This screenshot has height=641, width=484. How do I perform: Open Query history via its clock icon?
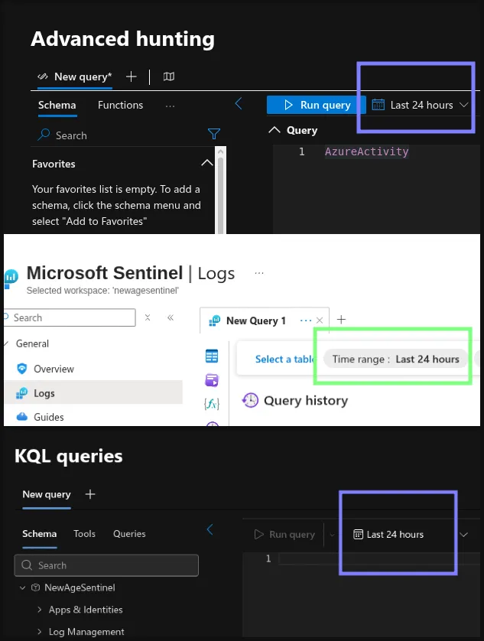point(249,400)
